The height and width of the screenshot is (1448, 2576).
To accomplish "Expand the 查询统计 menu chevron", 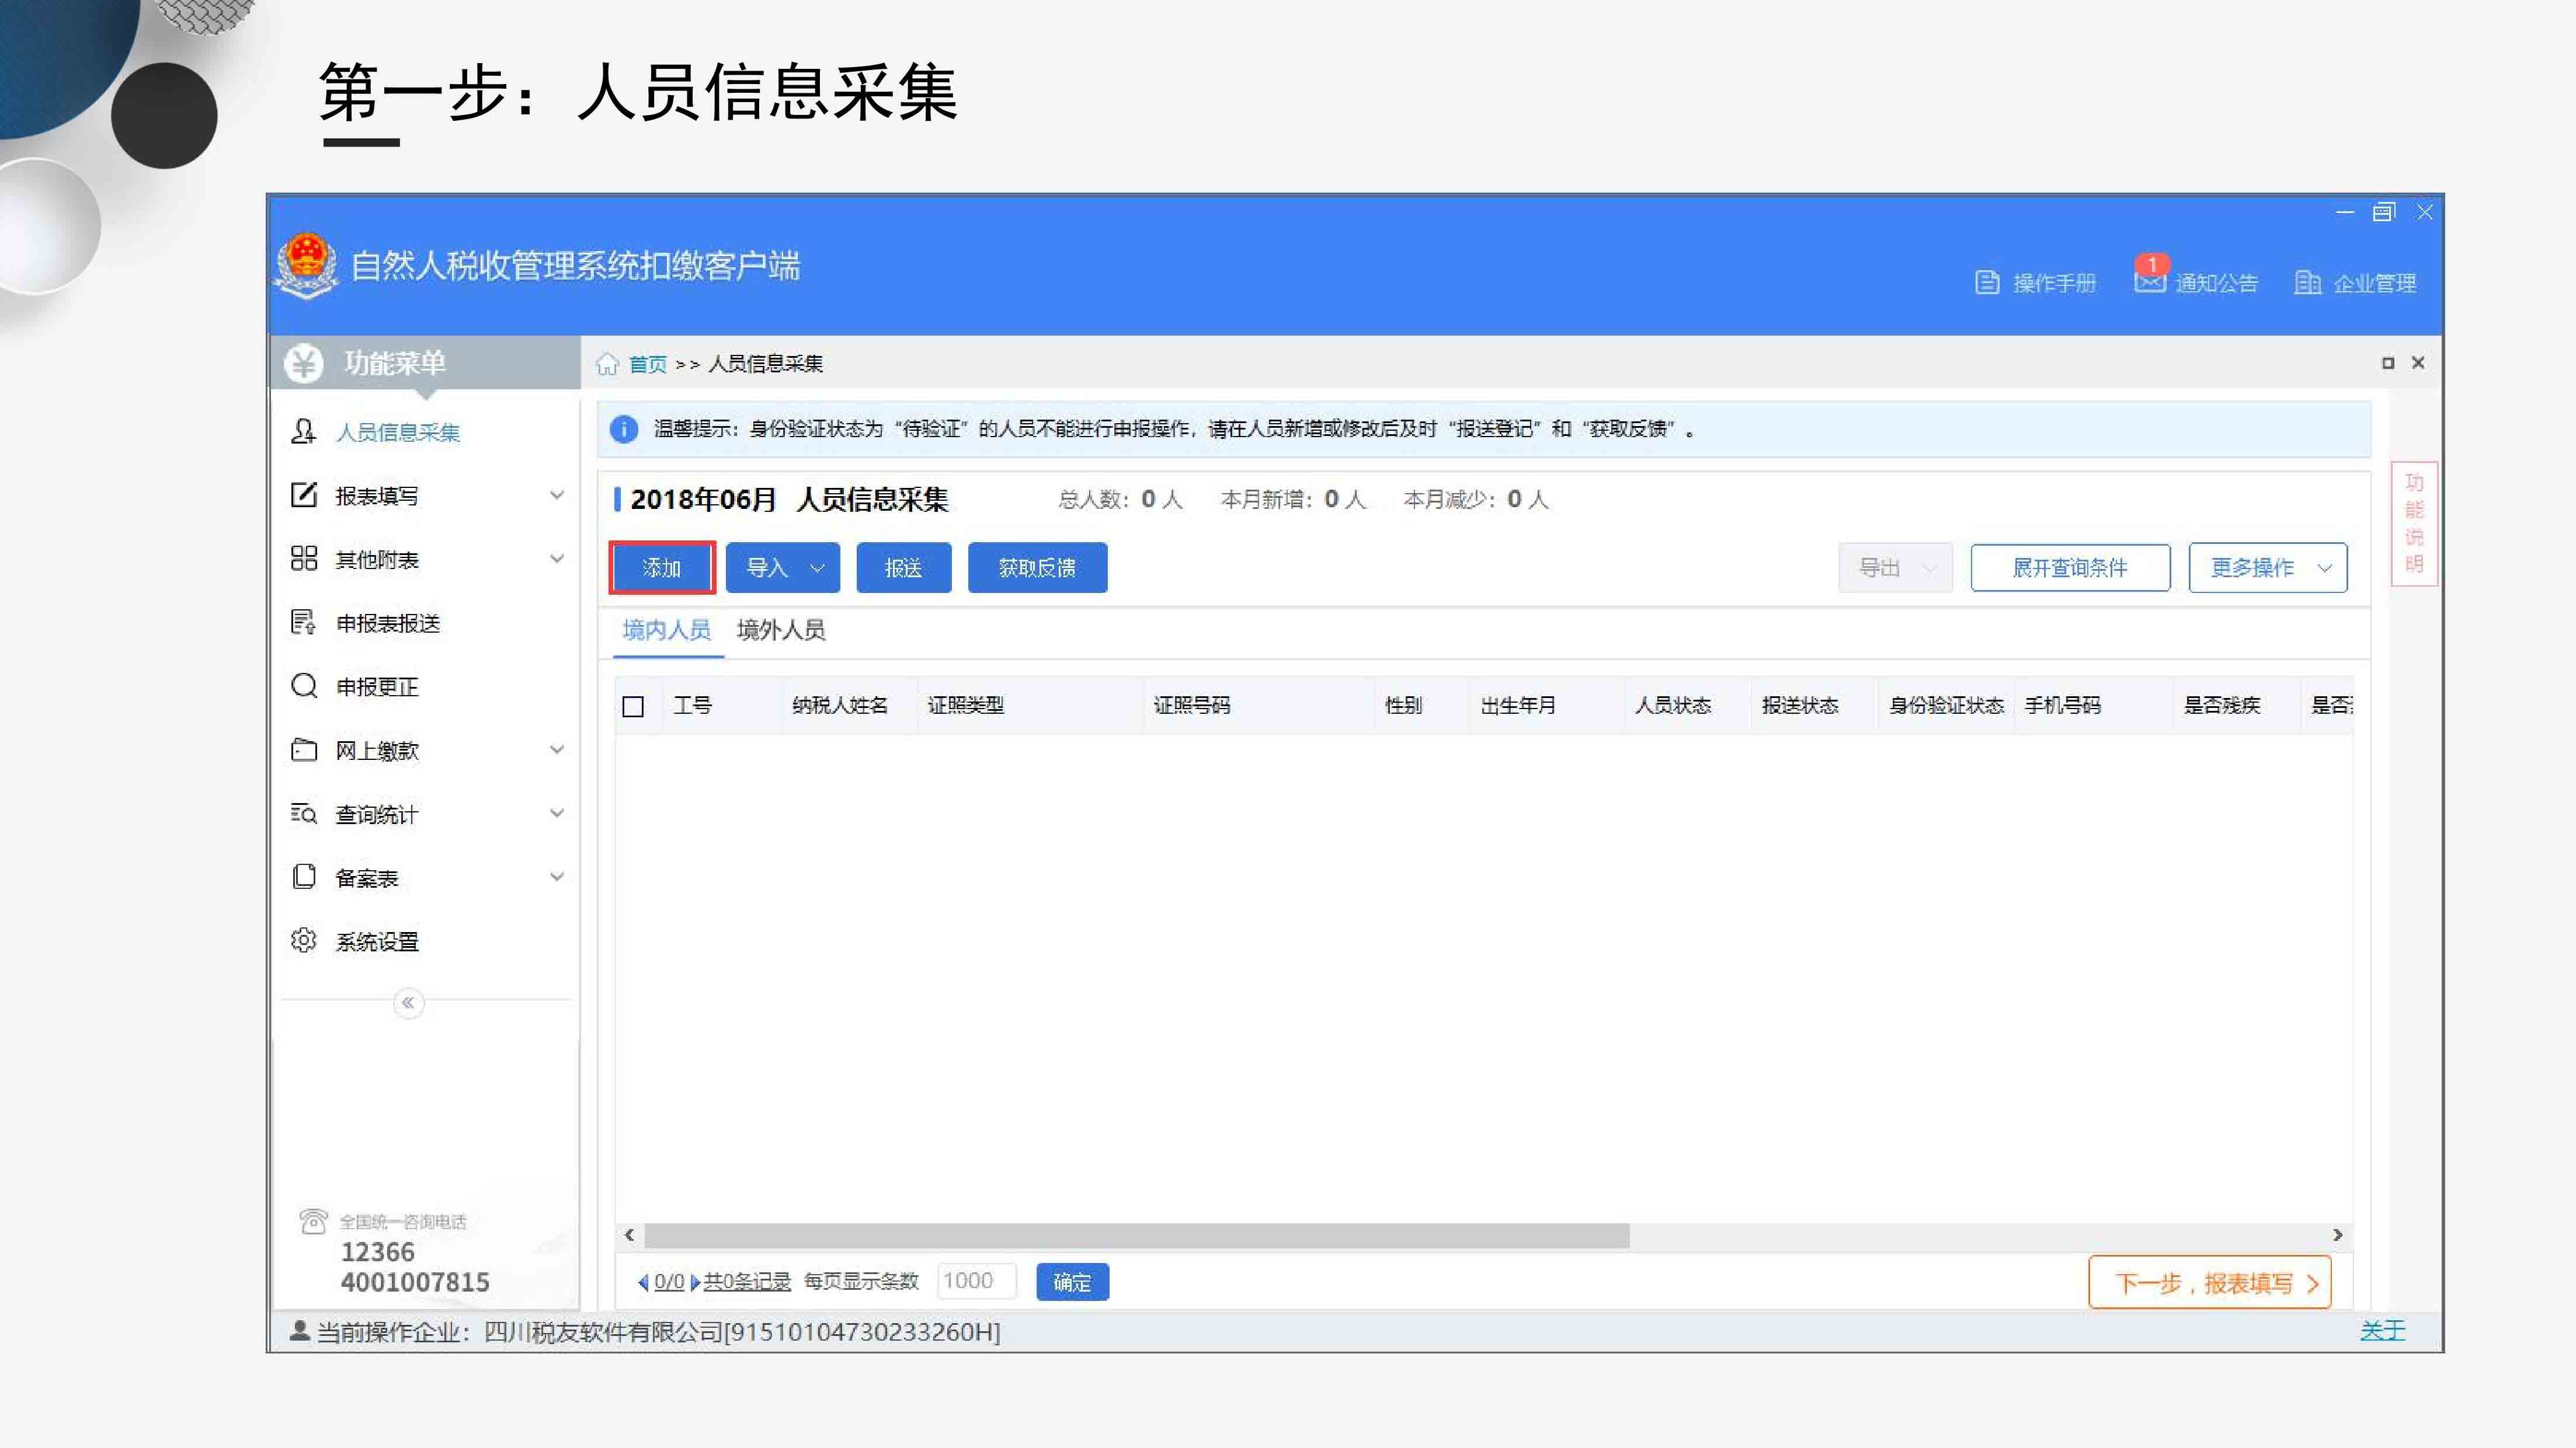I will coord(557,814).
